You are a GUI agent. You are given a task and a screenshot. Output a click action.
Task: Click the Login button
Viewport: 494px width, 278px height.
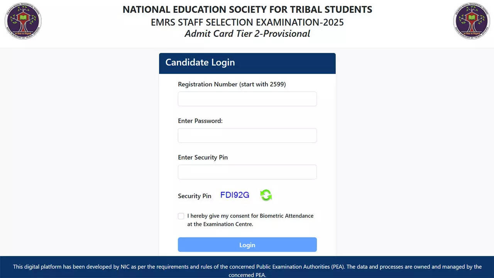247,244
